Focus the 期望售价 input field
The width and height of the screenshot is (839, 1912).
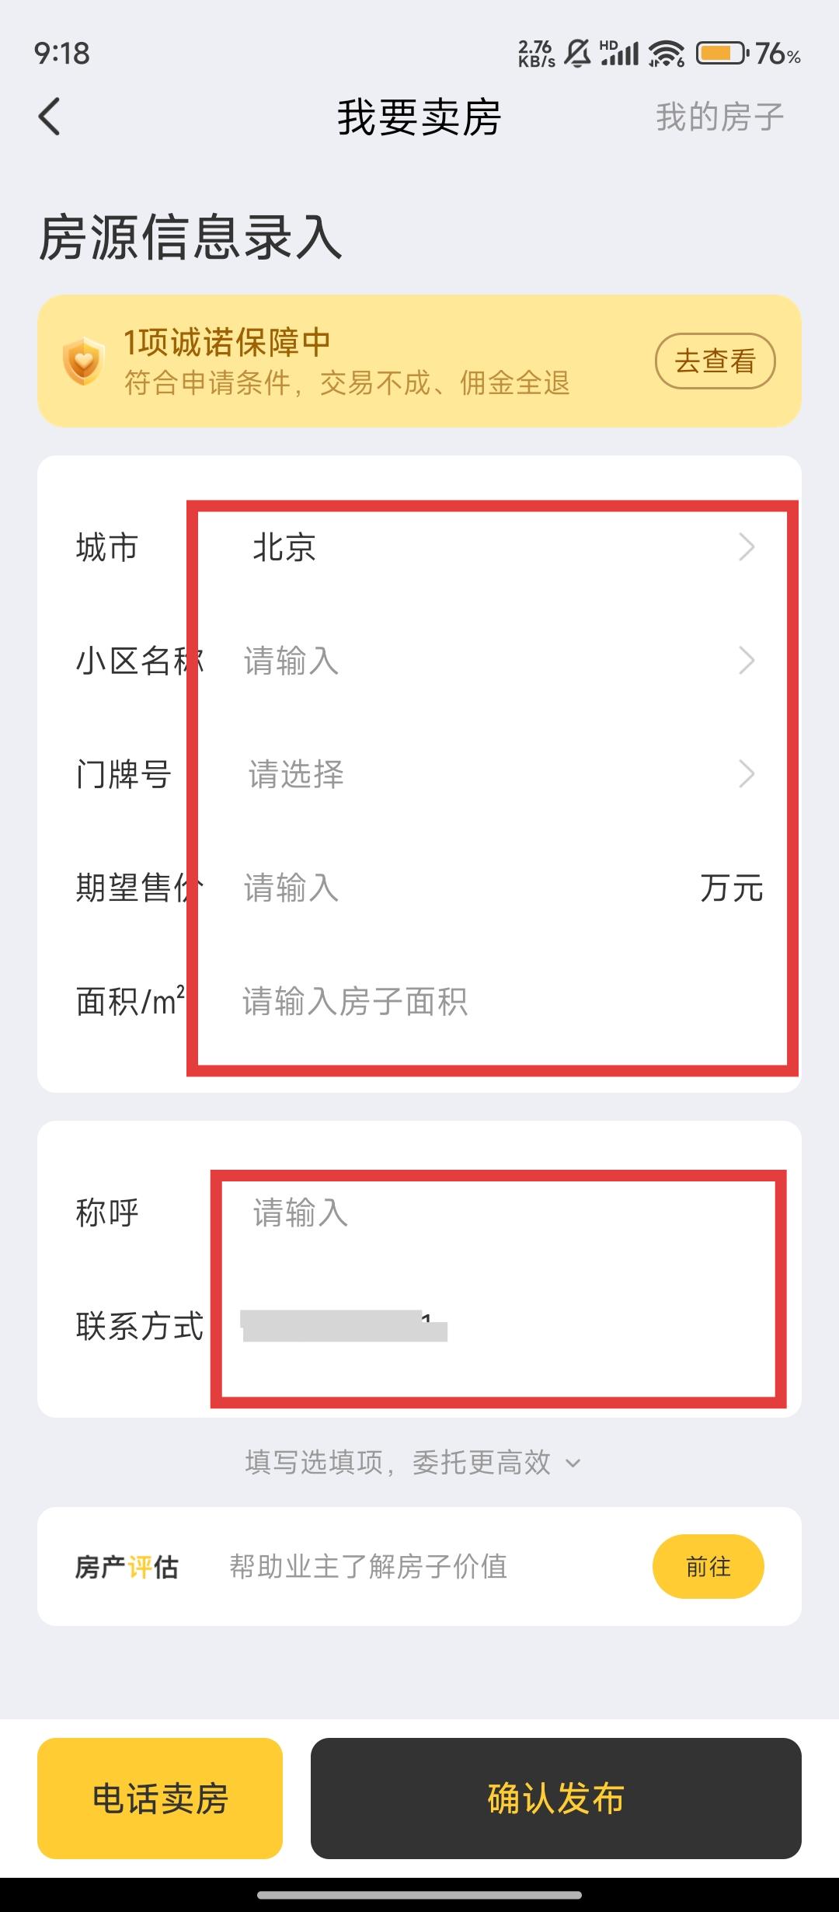pos(466,888)
